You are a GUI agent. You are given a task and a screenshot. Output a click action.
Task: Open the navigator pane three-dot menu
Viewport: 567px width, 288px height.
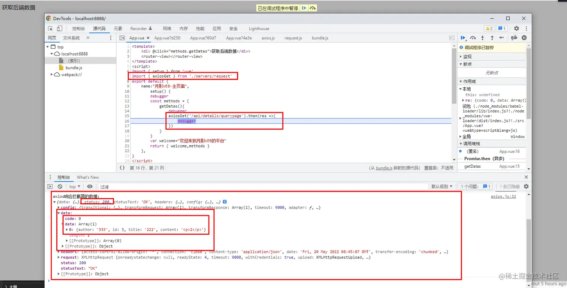pos(111,38)
